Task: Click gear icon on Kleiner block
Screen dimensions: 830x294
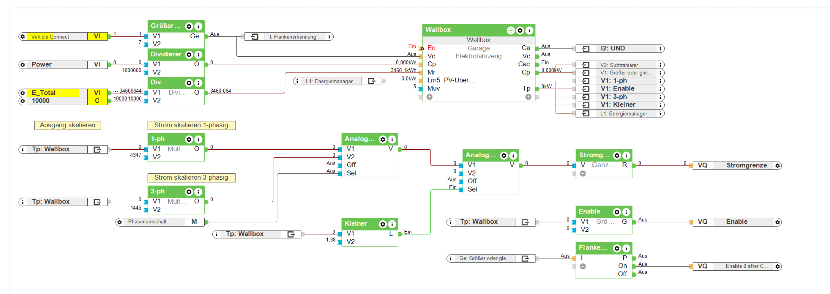Action: click(x=383, y=224)
